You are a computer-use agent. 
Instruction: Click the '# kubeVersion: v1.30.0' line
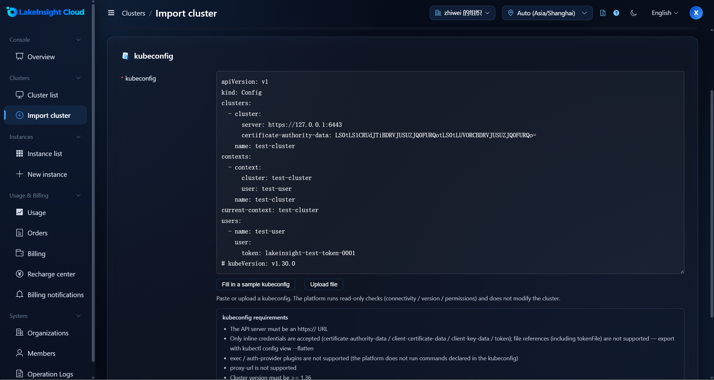[258, 263]
